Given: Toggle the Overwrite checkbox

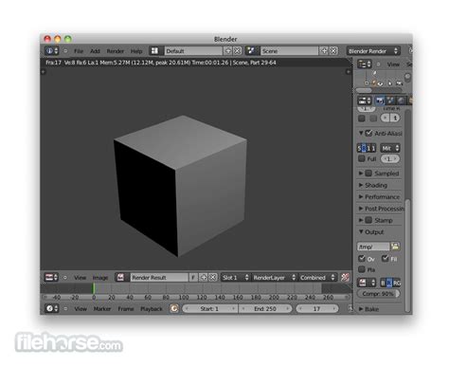Looking at the screenshot, I should coord(362,259).
